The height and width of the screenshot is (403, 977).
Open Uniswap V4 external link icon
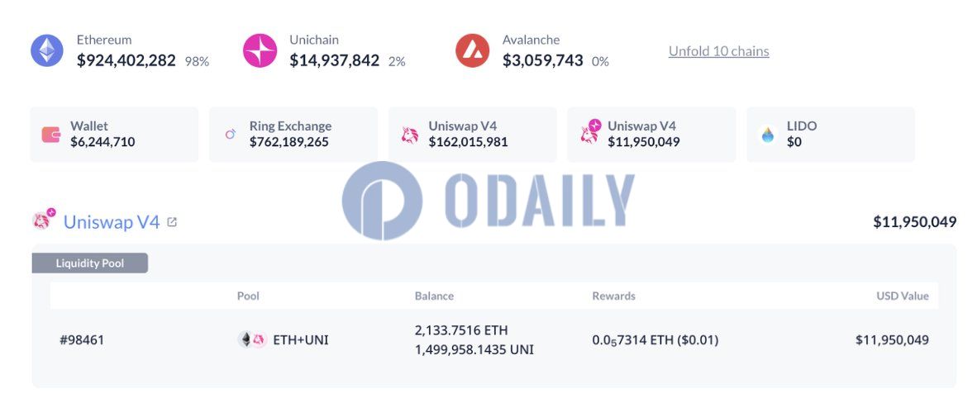(172, 222)
